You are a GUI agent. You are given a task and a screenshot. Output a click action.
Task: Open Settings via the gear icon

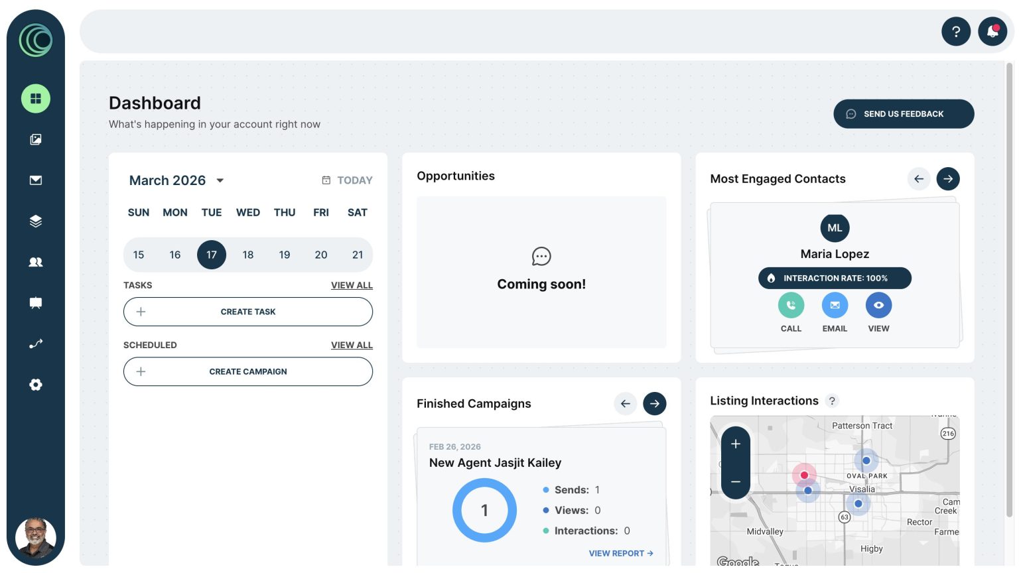(x=35, y=385)
